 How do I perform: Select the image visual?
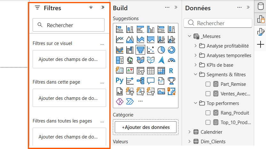[x=161, y=91]
